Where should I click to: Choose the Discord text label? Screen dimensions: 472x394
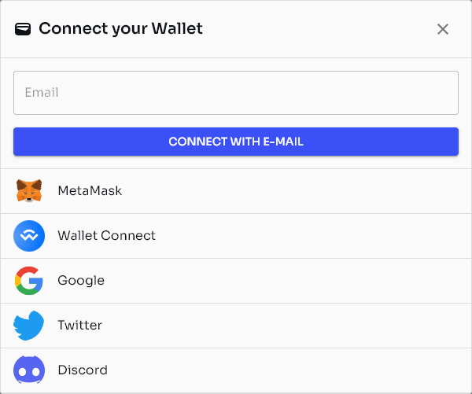click(83, 370)
